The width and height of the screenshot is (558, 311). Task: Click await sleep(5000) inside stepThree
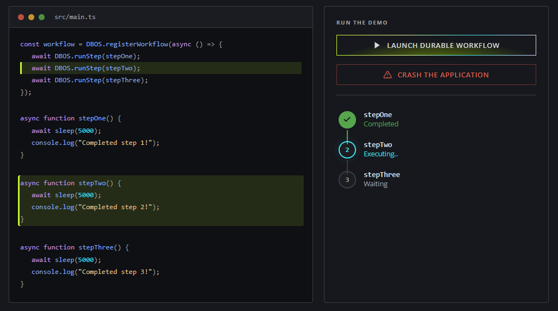point(66,260)
